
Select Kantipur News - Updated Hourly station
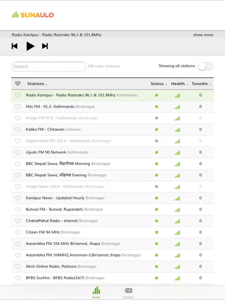112,198
